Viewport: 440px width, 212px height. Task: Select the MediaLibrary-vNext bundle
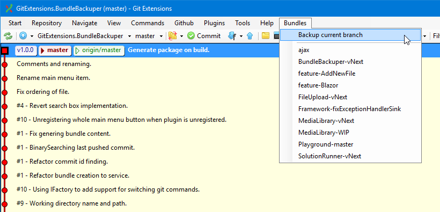(350, 120)
